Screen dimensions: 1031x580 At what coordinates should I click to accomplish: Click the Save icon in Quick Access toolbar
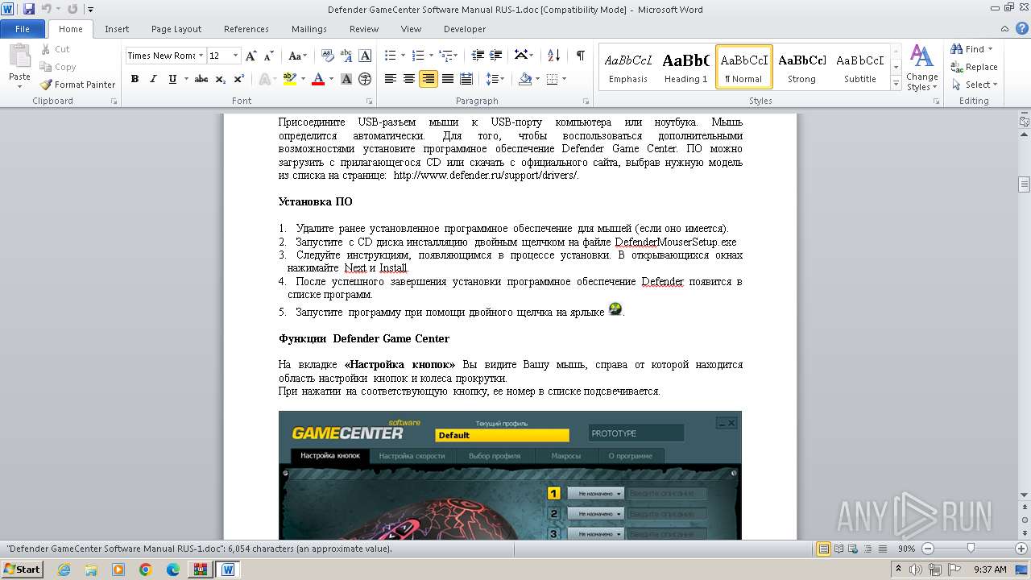tap(29, 10)
